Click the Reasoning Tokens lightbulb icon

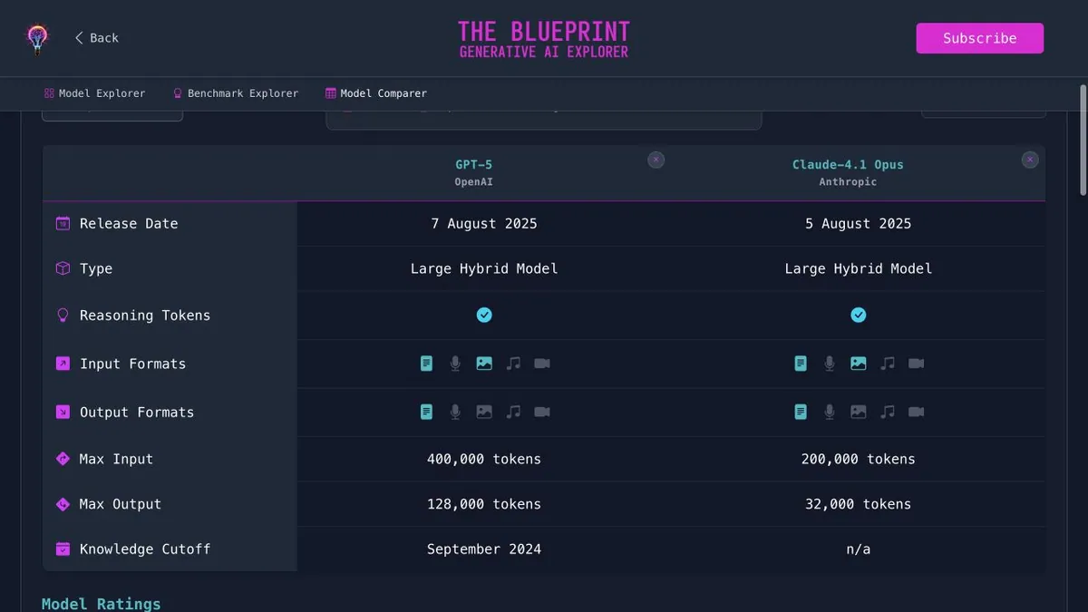click(x=63, y=316)
